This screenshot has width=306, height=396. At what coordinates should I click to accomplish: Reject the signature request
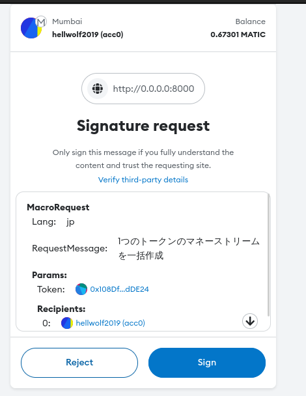79,363
